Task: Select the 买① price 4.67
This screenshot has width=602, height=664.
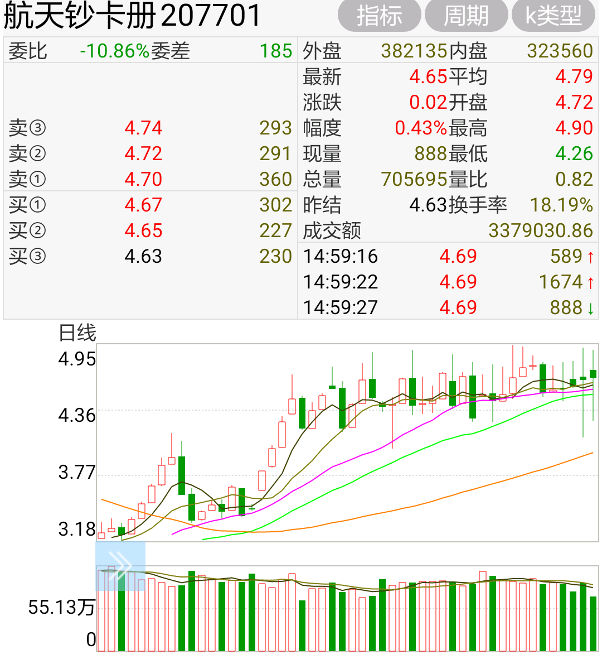Action: click(143, 205)
